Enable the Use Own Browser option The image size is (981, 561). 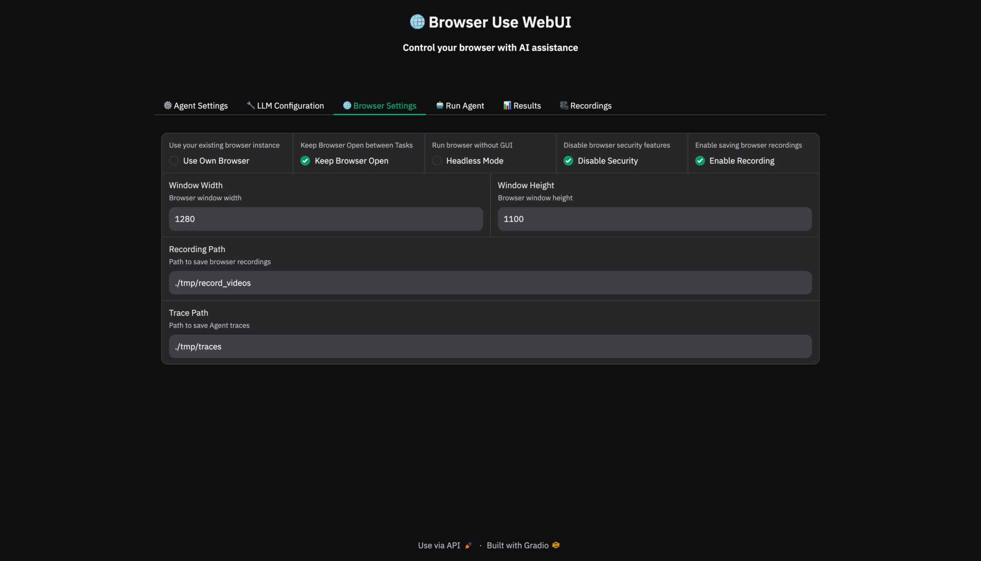click(173, 161)
